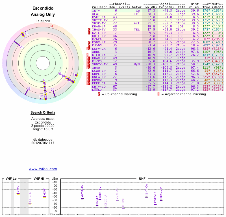Click the KUAN-LP callsign
Screen dimensions: 226x217
pyautogui.click(x=99, y=26)
